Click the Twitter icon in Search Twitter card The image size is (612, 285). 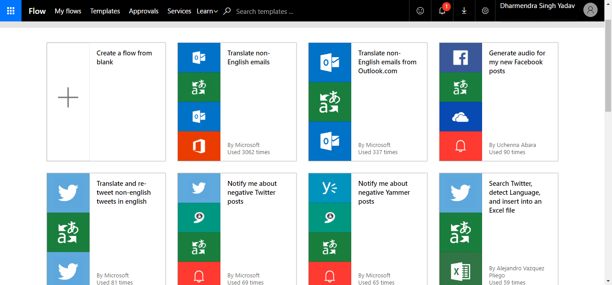click(461, 193)
